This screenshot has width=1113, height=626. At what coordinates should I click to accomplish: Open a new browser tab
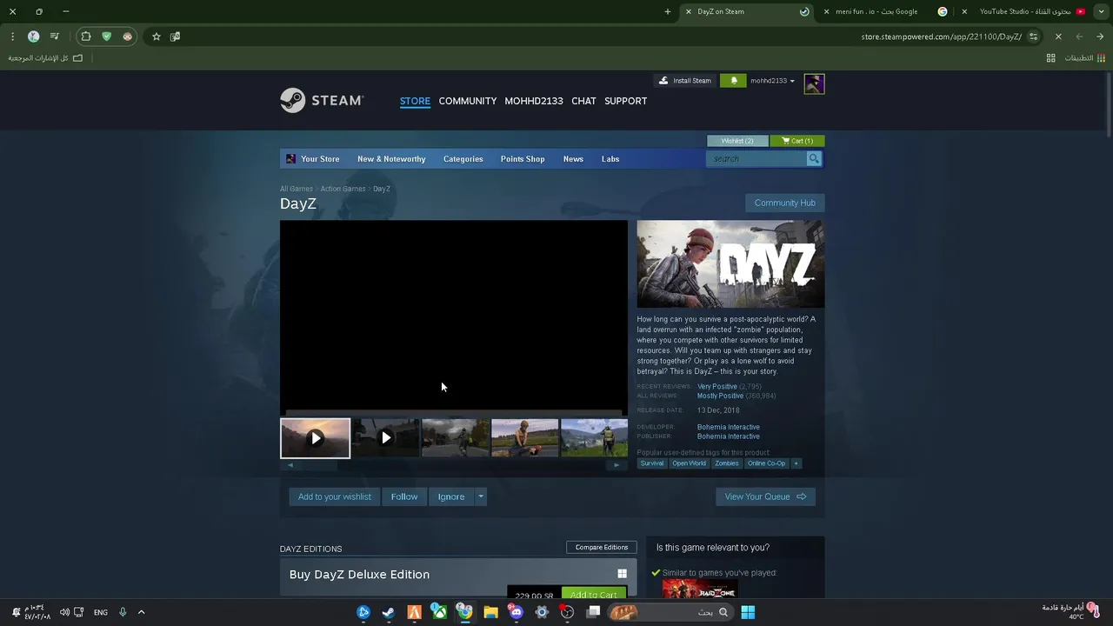668,11
